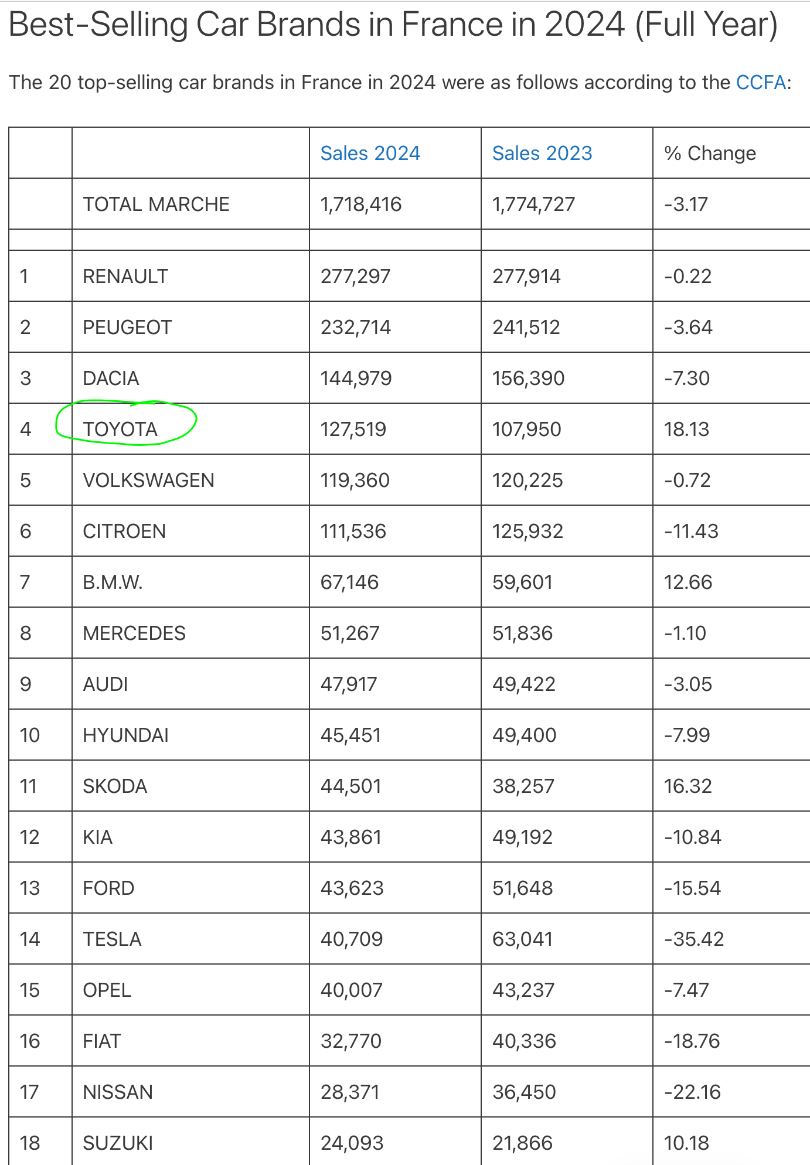Open the CCFA link
The image size is (810, 1165).
click(760, 83)
